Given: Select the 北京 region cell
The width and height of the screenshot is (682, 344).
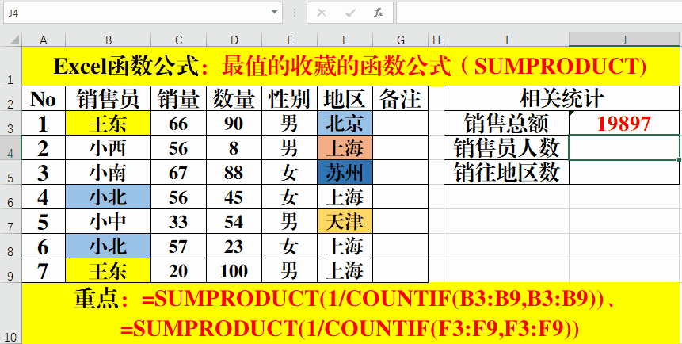Looking at the screenshot, I should [345, 123].
